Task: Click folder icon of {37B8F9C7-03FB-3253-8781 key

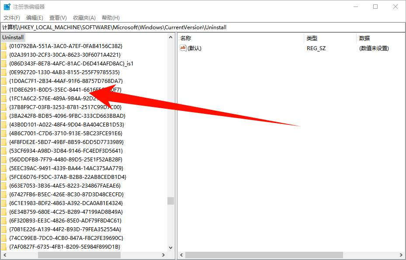Action: pyautogui.click(x=4, y=107)
